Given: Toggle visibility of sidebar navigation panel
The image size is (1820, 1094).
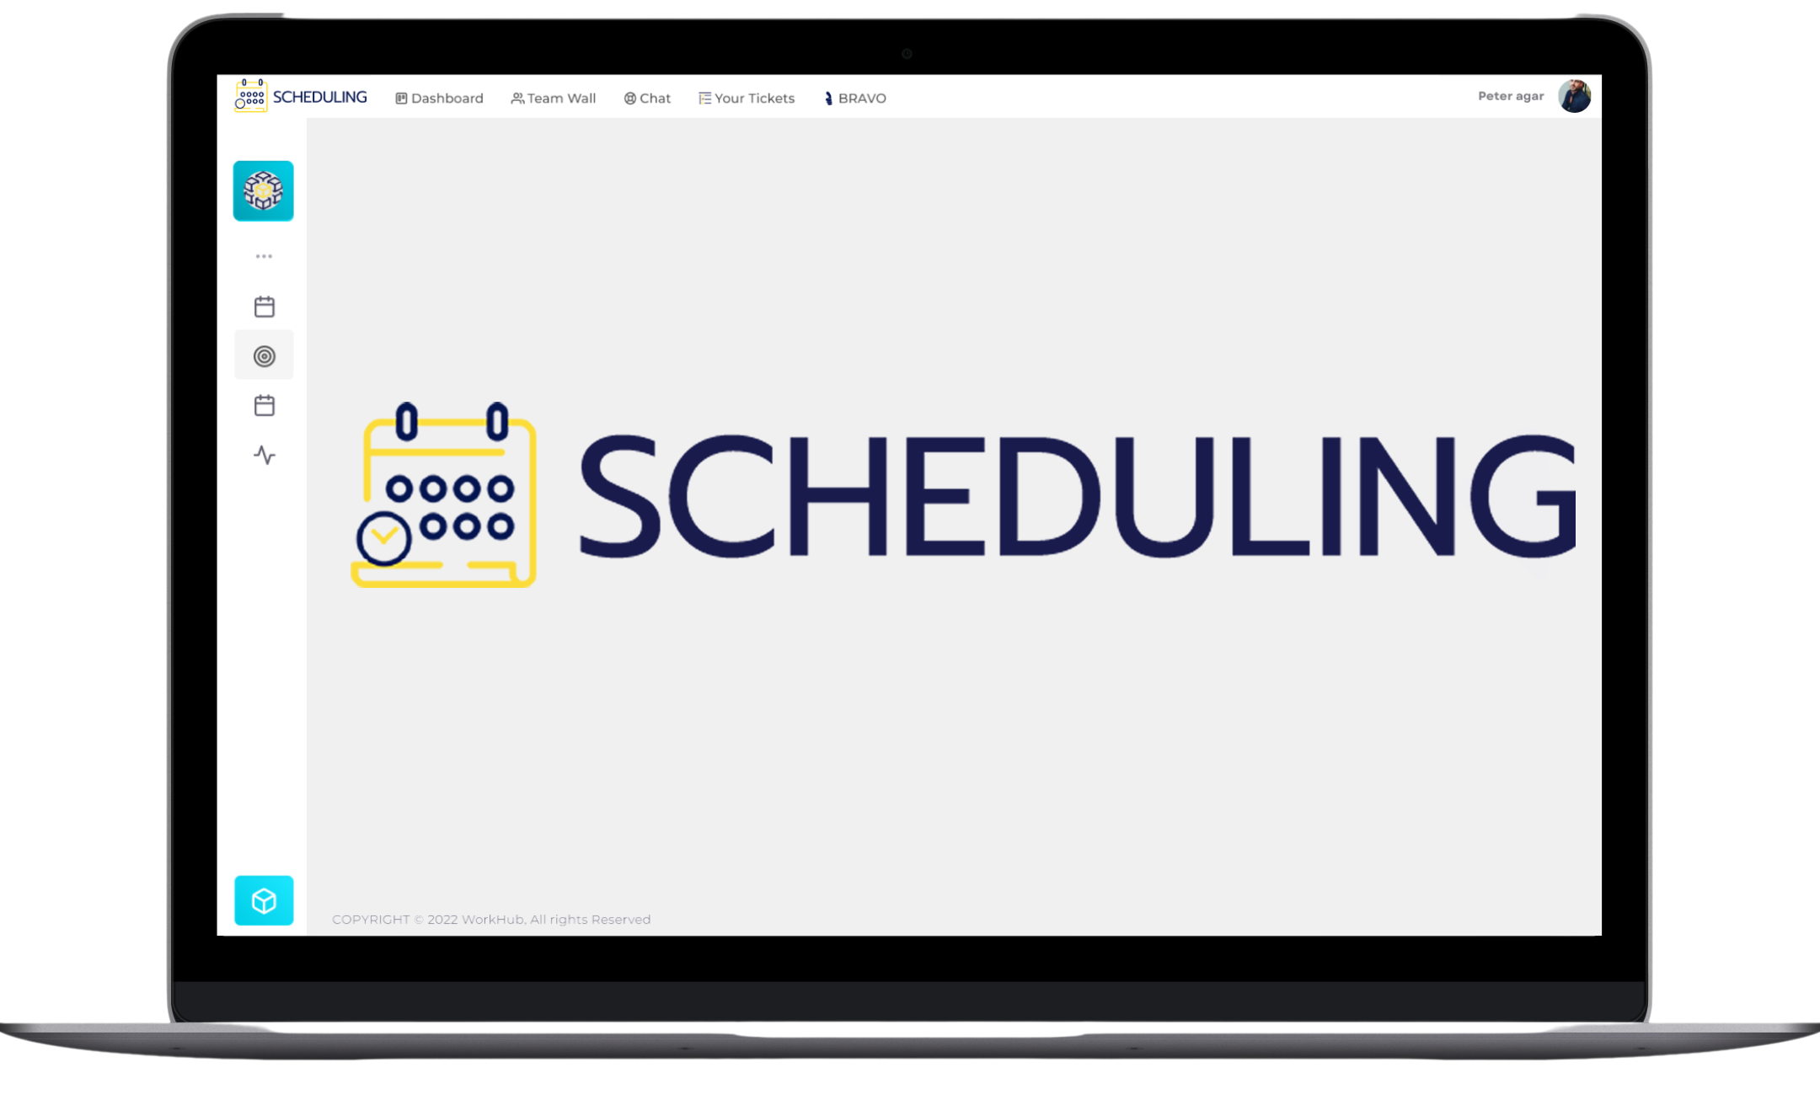Looking at the screenshot, I should point(263,254).
